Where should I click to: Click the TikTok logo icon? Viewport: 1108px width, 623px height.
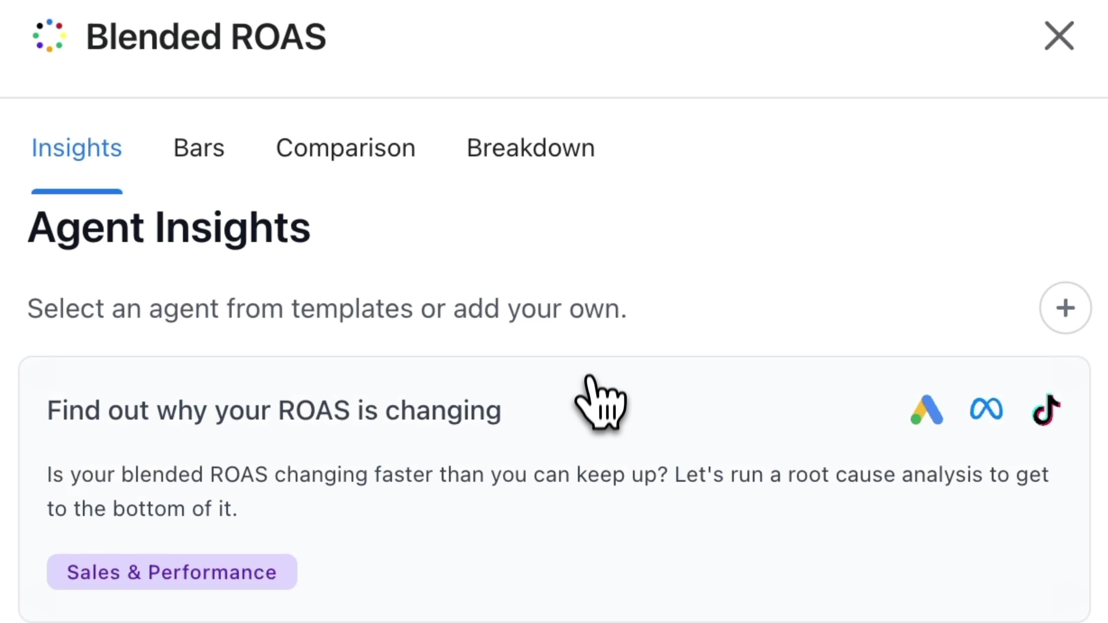[1046, 409]
